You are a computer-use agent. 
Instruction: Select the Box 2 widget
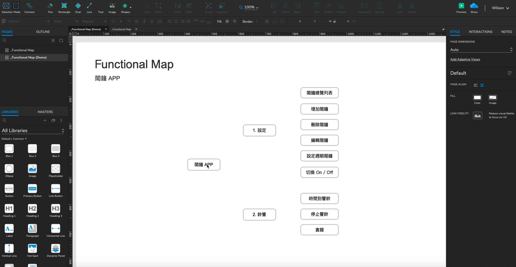pos(32,150)
